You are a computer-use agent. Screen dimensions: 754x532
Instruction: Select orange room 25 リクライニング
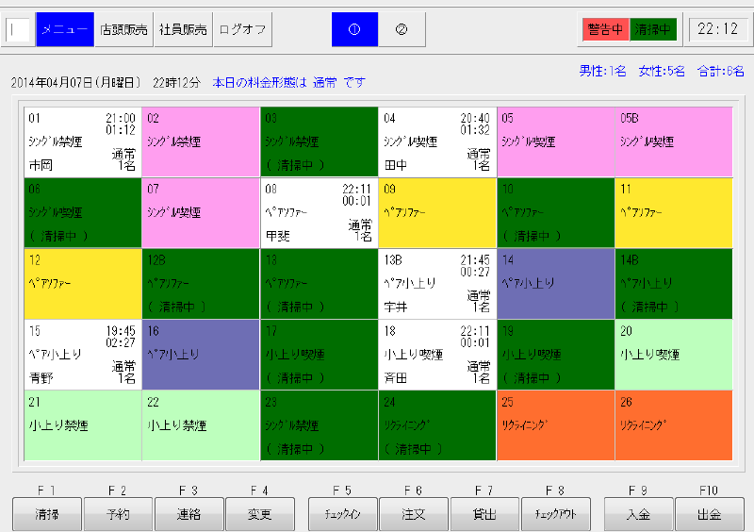556,425
